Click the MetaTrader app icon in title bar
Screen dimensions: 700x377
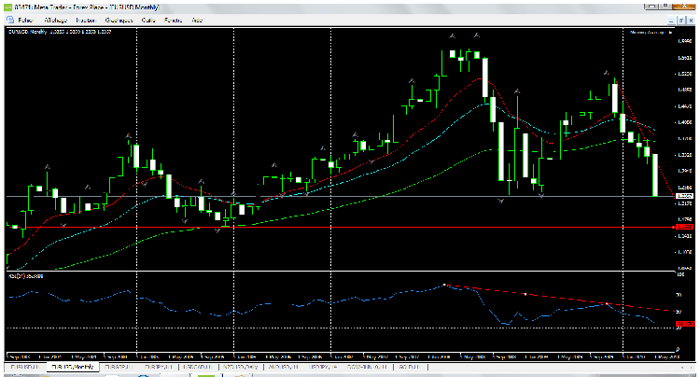click(x=7, y=7)
